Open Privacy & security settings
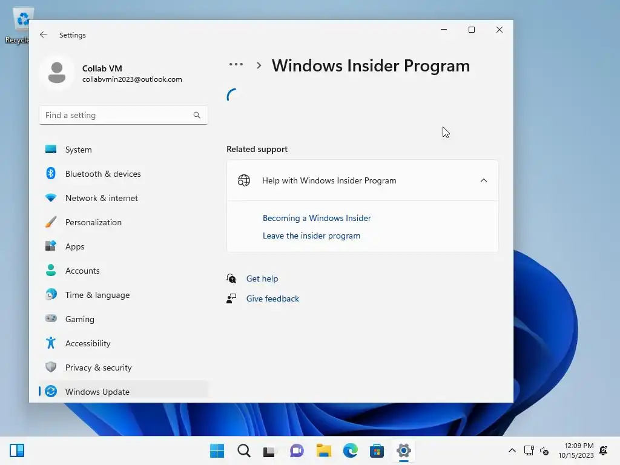 pos(124,368)
